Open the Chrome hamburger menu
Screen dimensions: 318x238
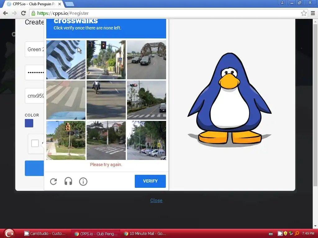313,13
